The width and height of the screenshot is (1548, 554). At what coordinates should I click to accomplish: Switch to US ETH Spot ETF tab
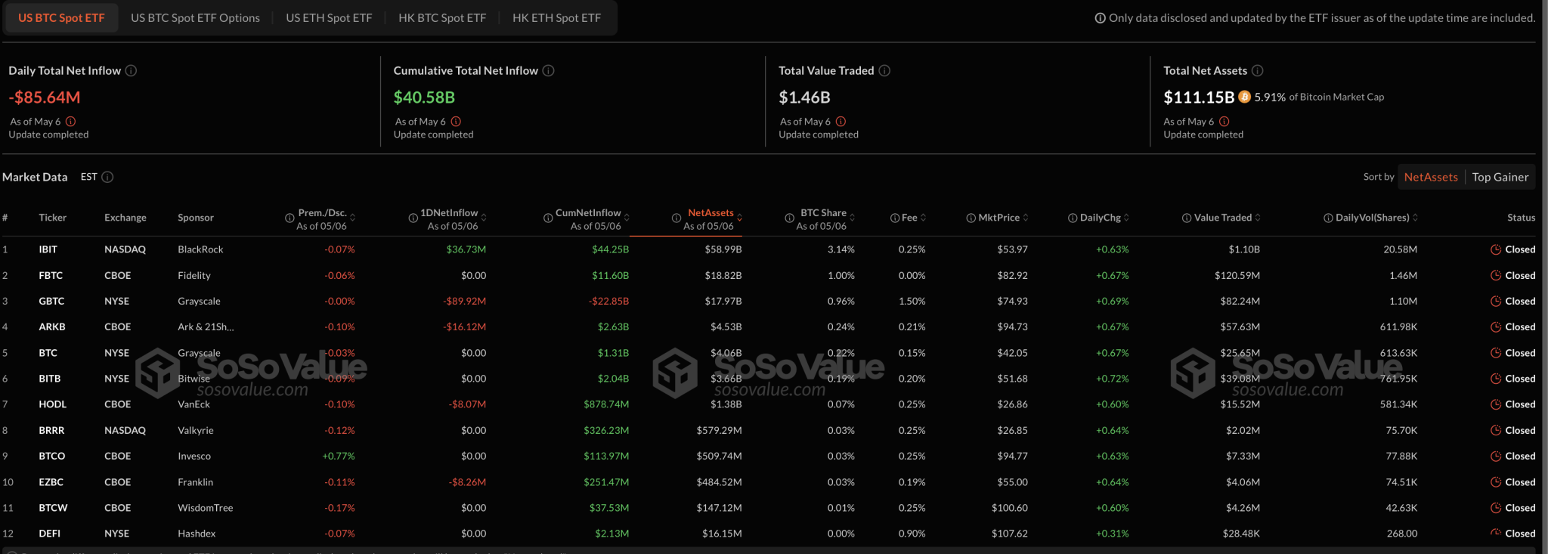pos(329,17)
